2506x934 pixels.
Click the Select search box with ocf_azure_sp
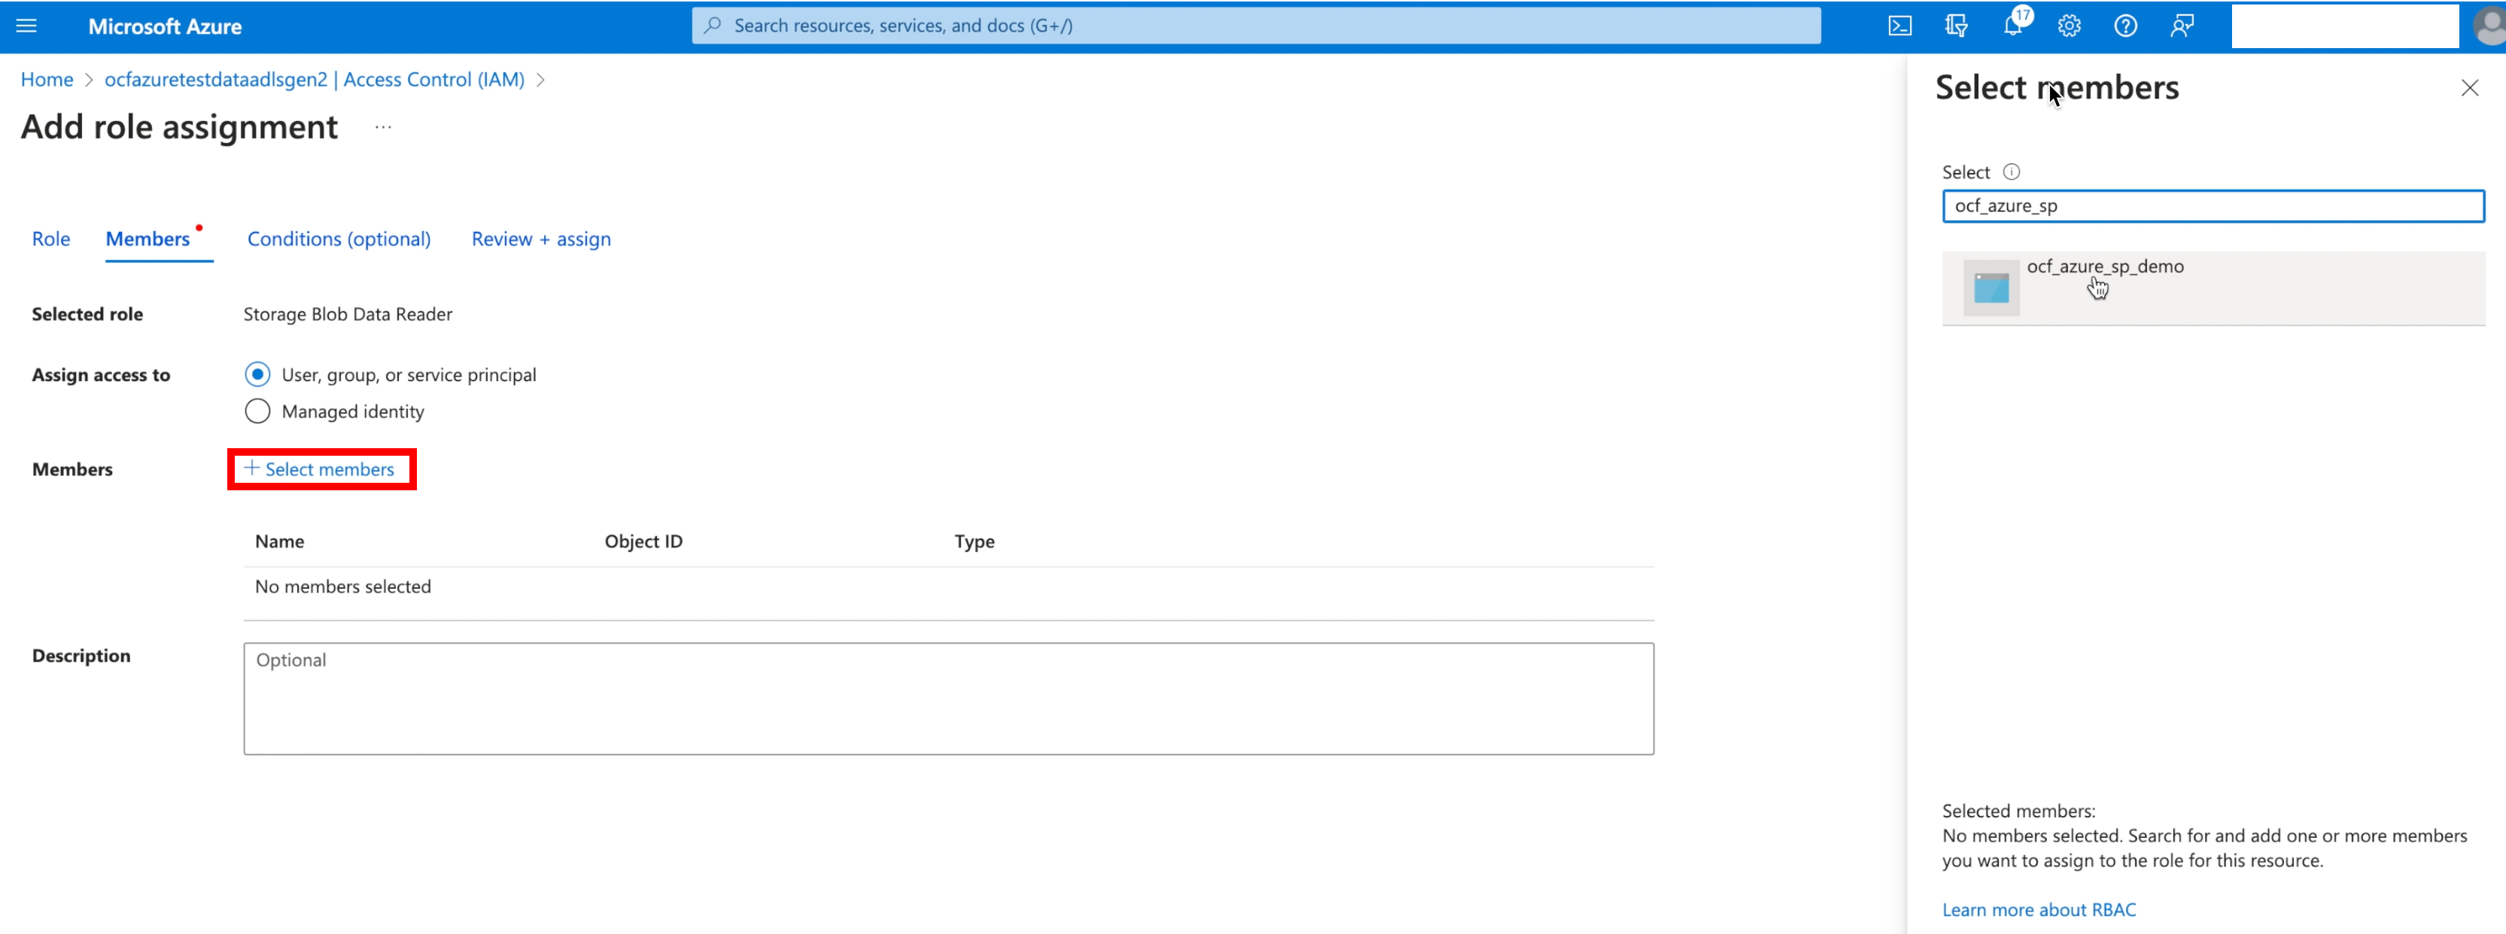2213,206
